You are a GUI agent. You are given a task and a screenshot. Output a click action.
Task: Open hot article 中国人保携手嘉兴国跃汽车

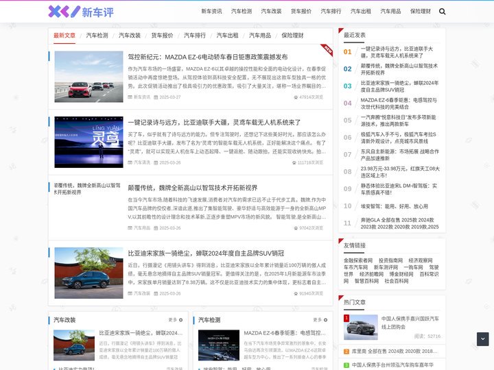coord(410,323)
